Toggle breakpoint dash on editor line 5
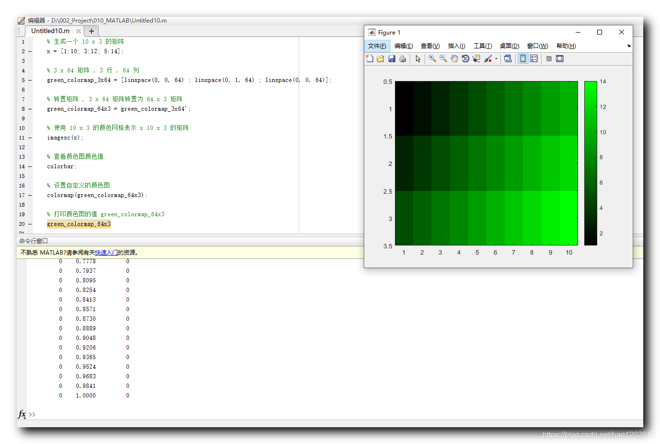Image resolution: width=660 pixels, height=444 pixels. point(30,80)
